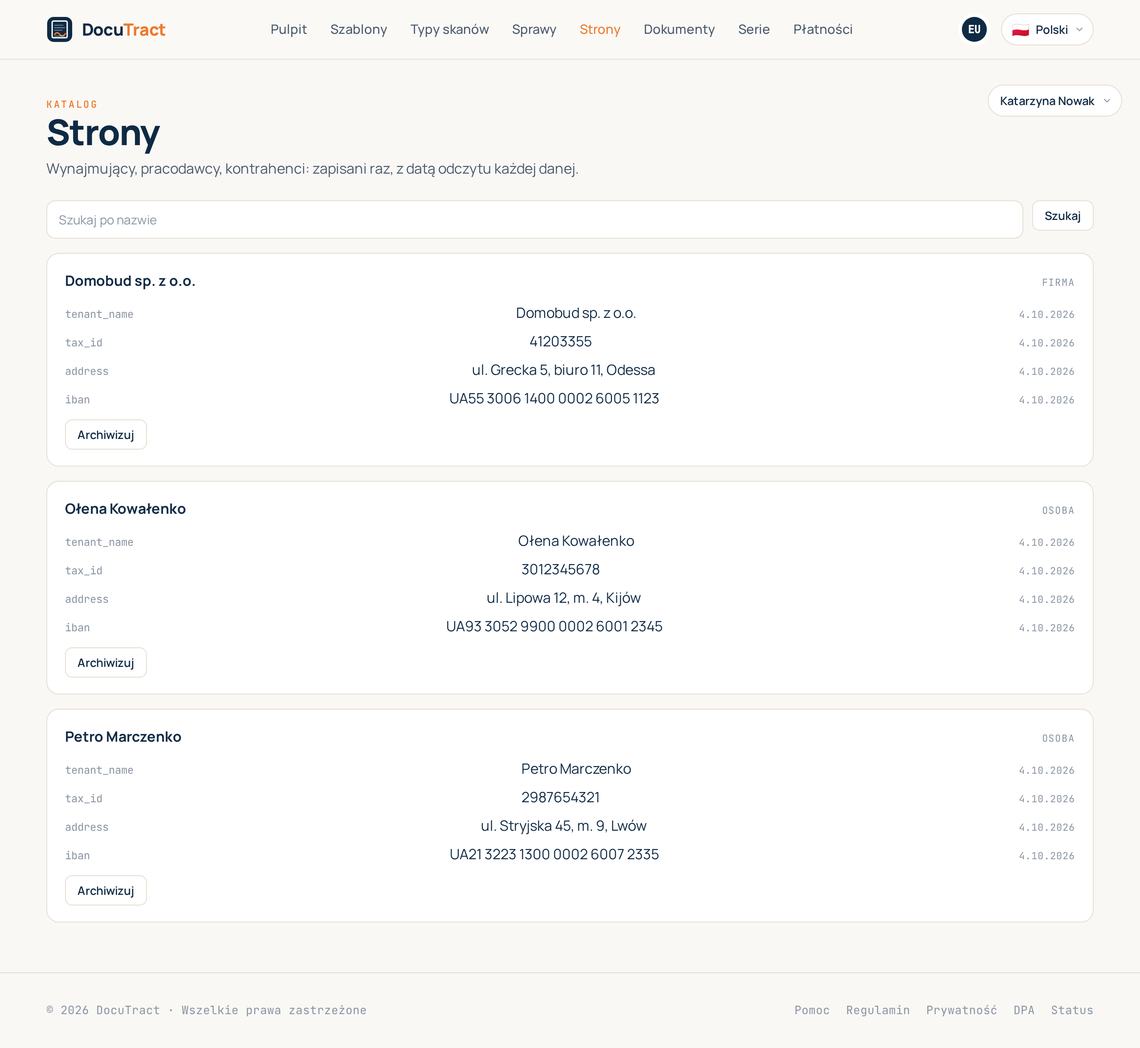This screenshot has width=1140, height=1048.
Task: Click tax id value 2987654321
Action: 560,797
